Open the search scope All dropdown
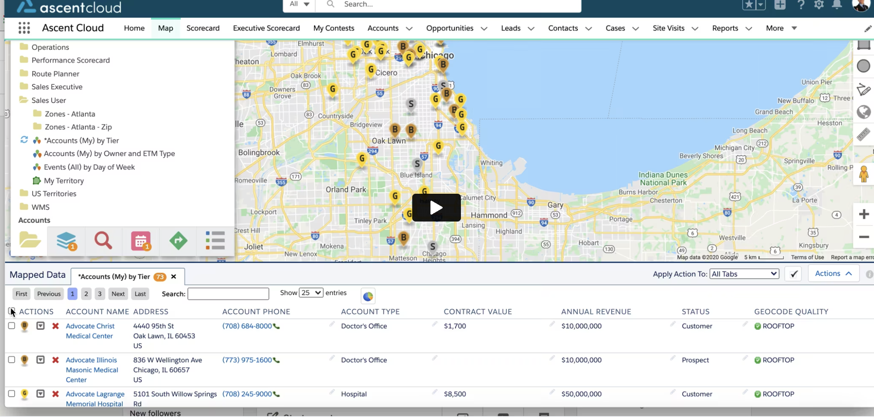The height and width of the screenshot is (417, 874). point(299,4)
